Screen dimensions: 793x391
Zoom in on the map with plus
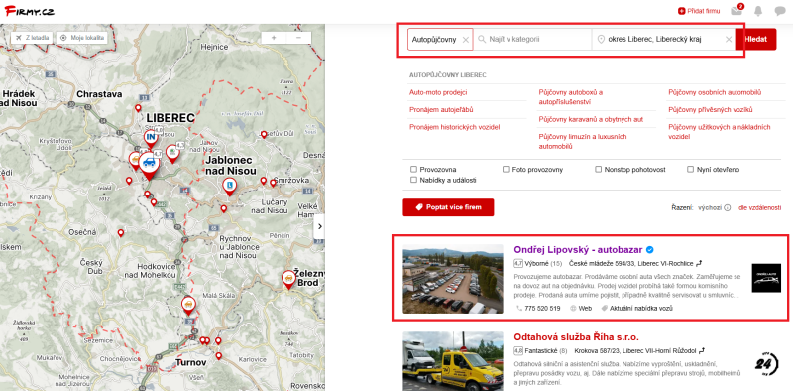point(274,38)
